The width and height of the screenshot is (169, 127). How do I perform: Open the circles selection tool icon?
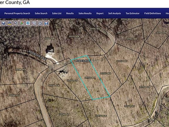[x=34, y=23]
